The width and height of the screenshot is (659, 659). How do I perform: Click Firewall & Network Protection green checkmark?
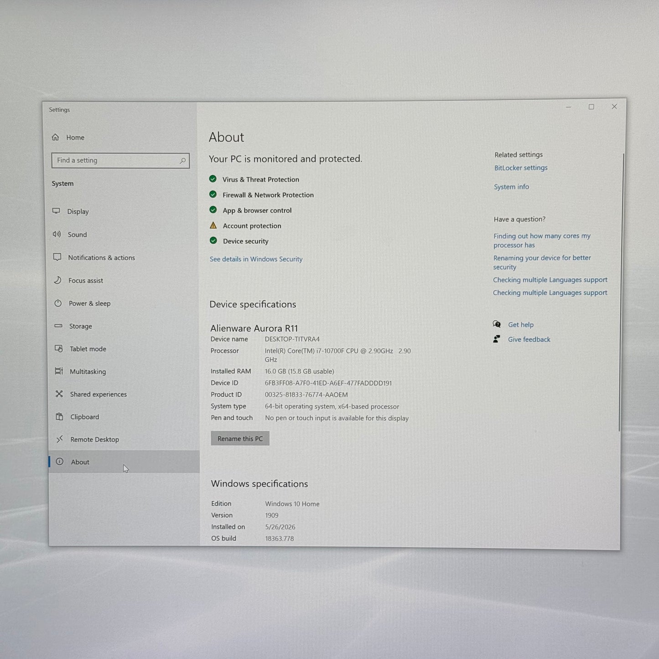(213, 194)
